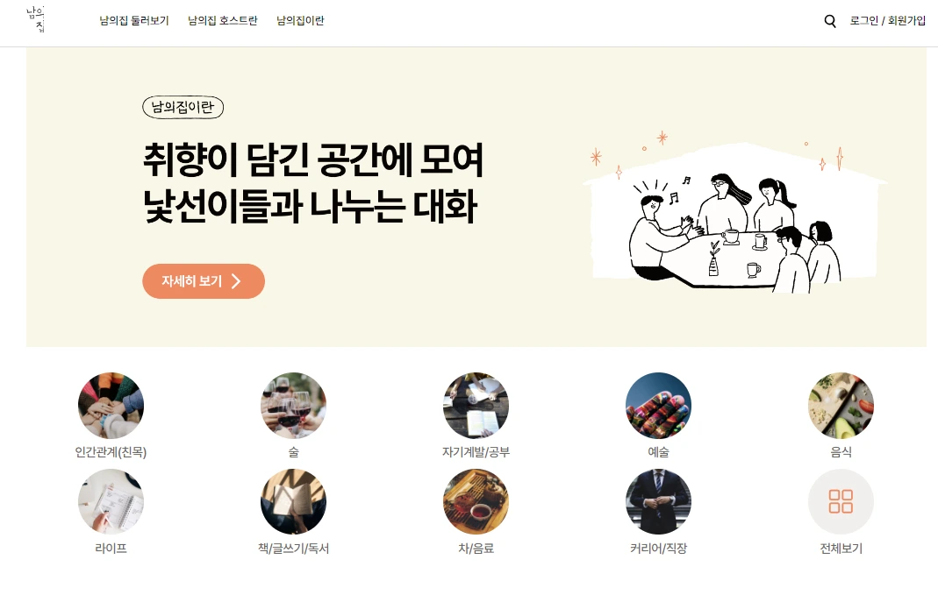Click the 자세히 보기 button
The height and width of the screenshot is (595, 938).
click(x=204, y=281)
